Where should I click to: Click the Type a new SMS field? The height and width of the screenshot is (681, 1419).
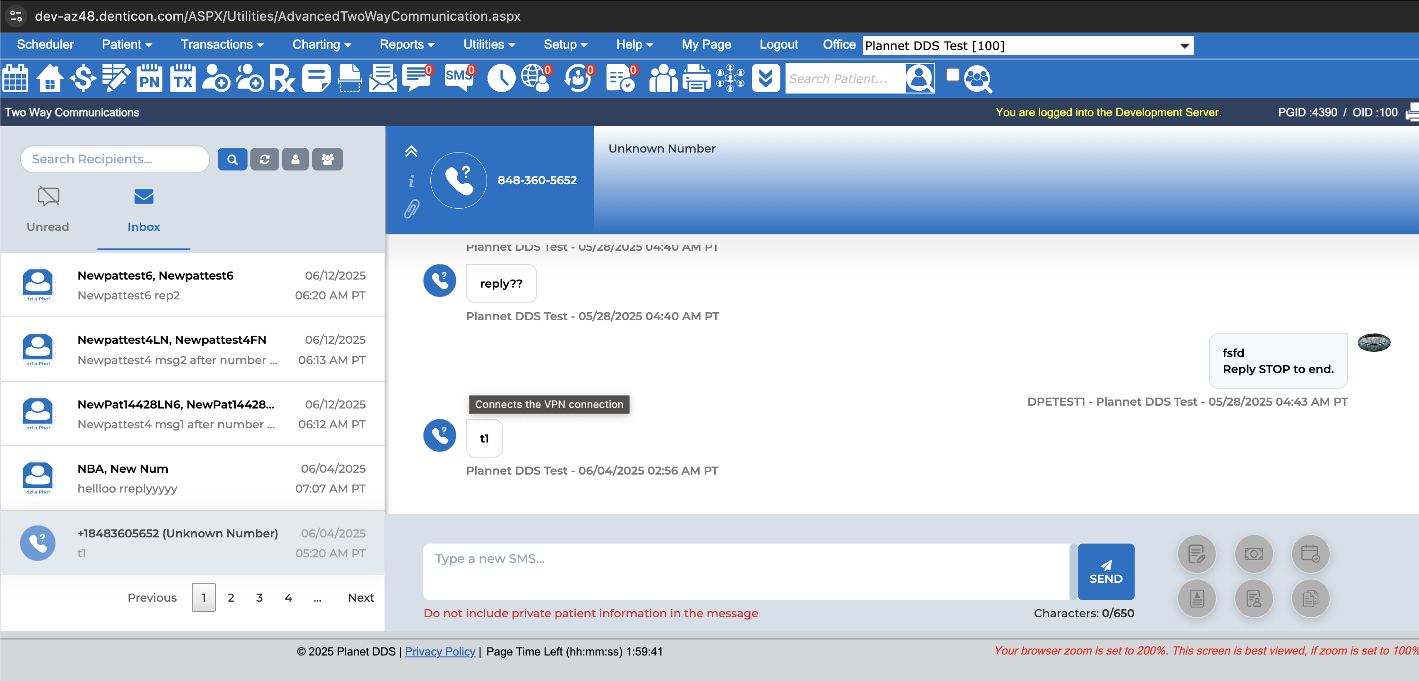746,571
